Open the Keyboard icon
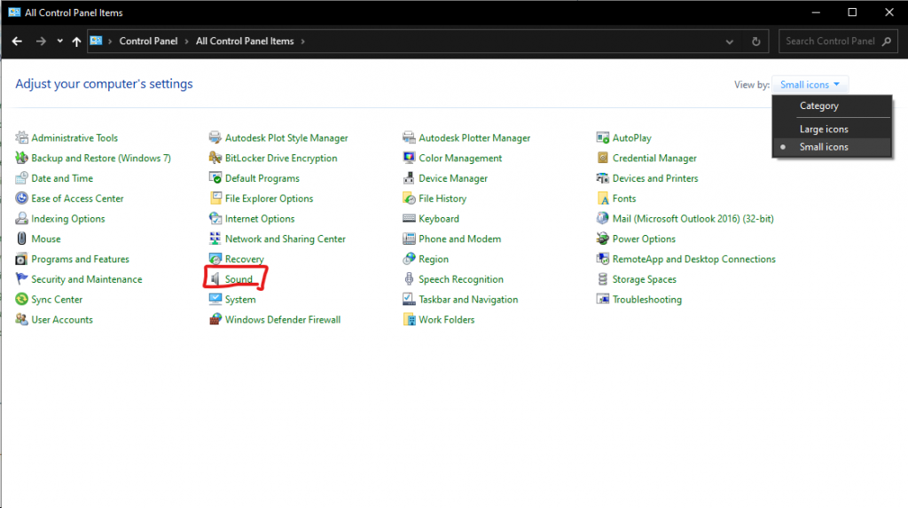Image resolution: width=908 pixels, height=508 pixels. click(409, 218)
